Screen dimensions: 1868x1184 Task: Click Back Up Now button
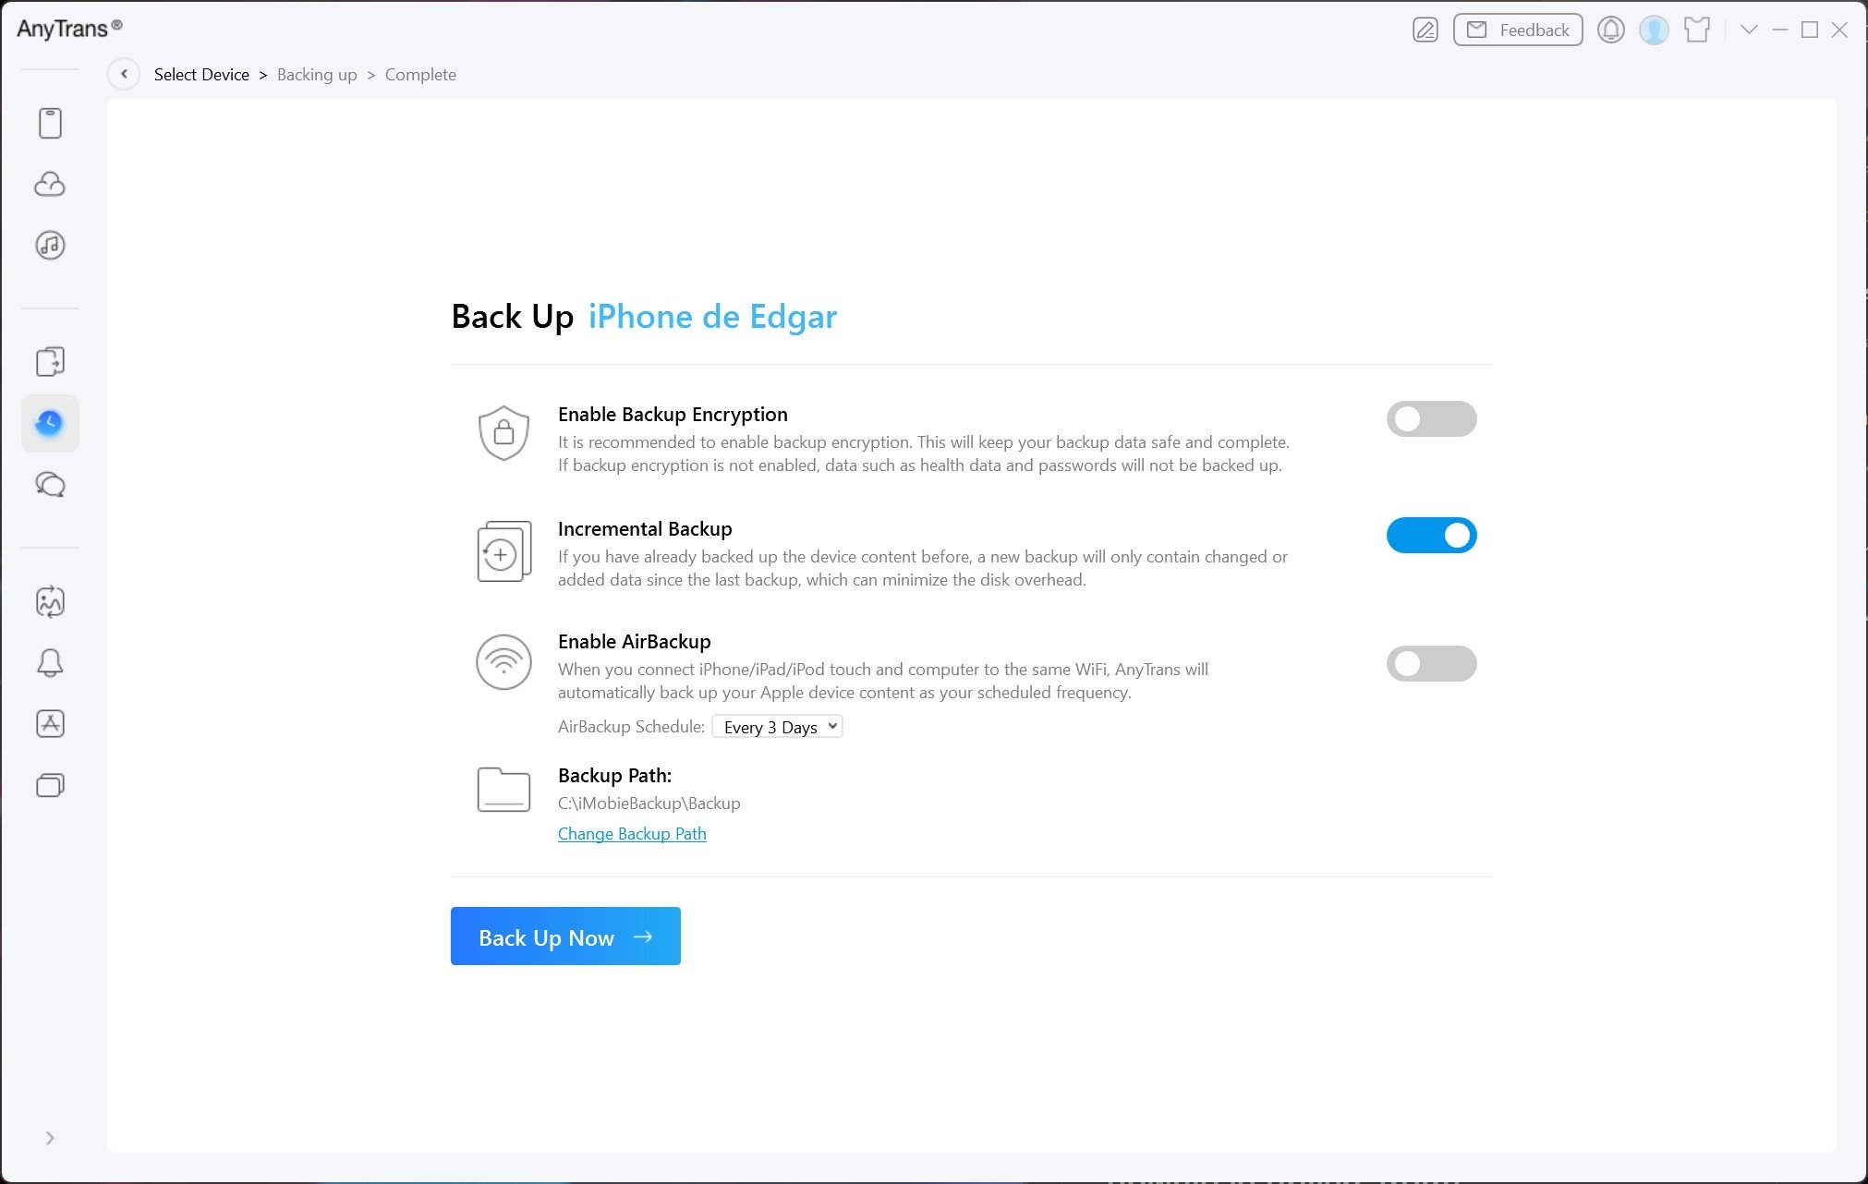tap(565, 936)
